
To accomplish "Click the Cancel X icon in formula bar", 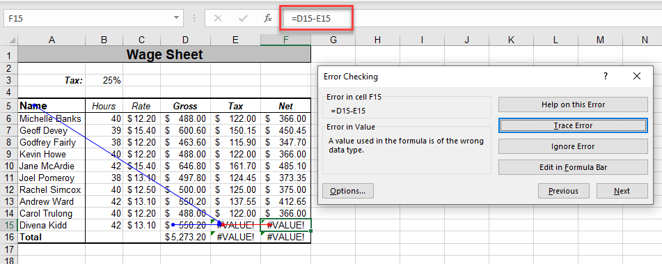I will coord(218,19).
